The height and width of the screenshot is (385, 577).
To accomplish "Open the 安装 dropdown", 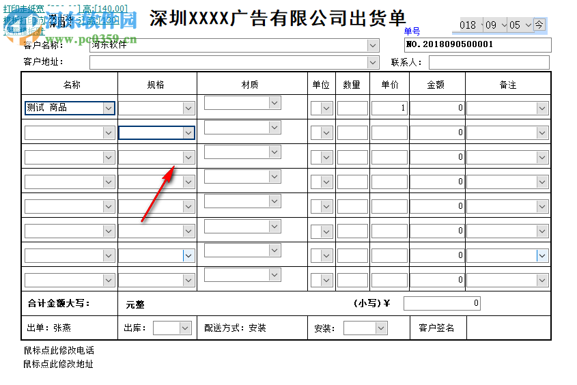I will click(381, 328).
